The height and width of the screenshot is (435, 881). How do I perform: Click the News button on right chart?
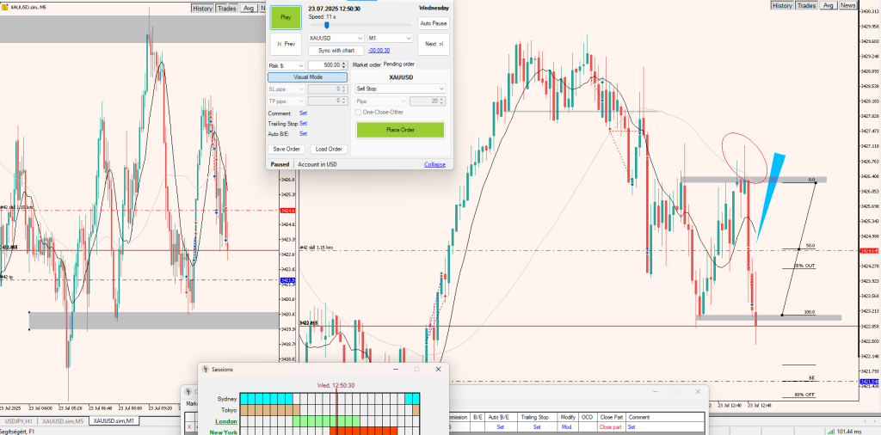(847, 6)
